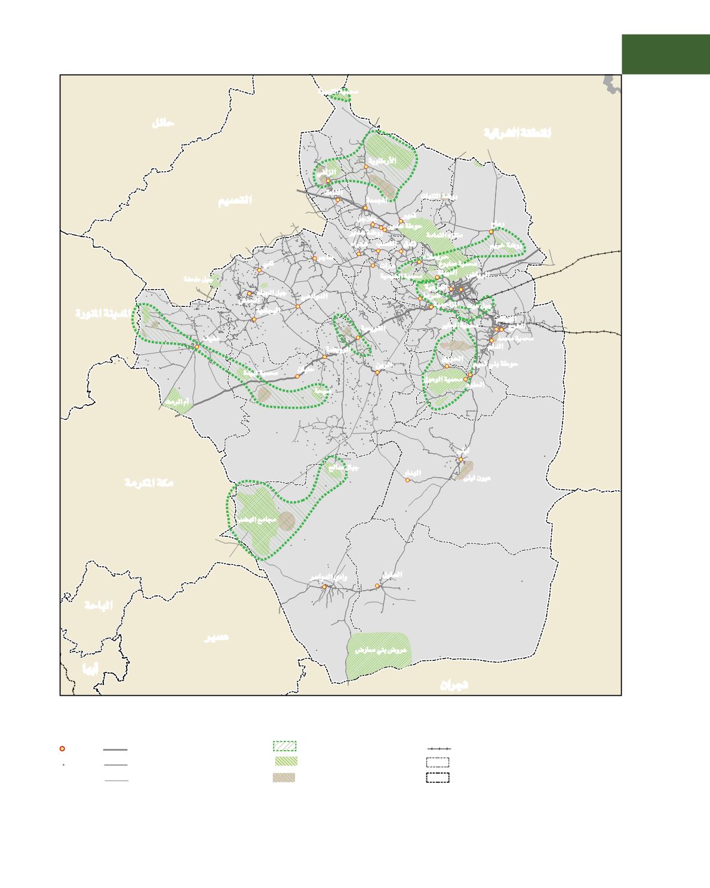Select the green hatched legend swatch
The width and height of the screenshot is (710, 888).
(284, 761)
